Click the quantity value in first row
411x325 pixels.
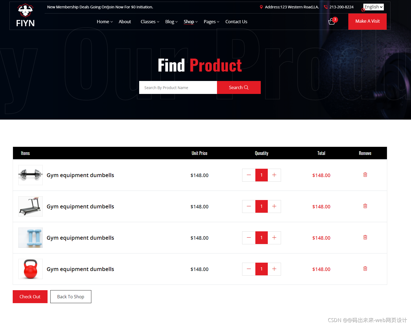[262, 175]
